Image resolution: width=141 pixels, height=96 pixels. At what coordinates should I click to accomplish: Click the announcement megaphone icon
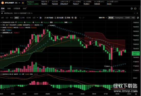click(2, 13)
